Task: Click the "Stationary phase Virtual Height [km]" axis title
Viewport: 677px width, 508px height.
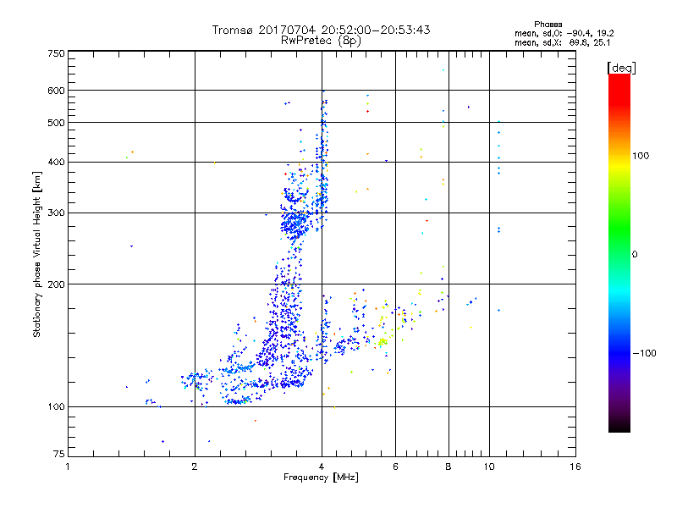Action: [x=37, y=255]
